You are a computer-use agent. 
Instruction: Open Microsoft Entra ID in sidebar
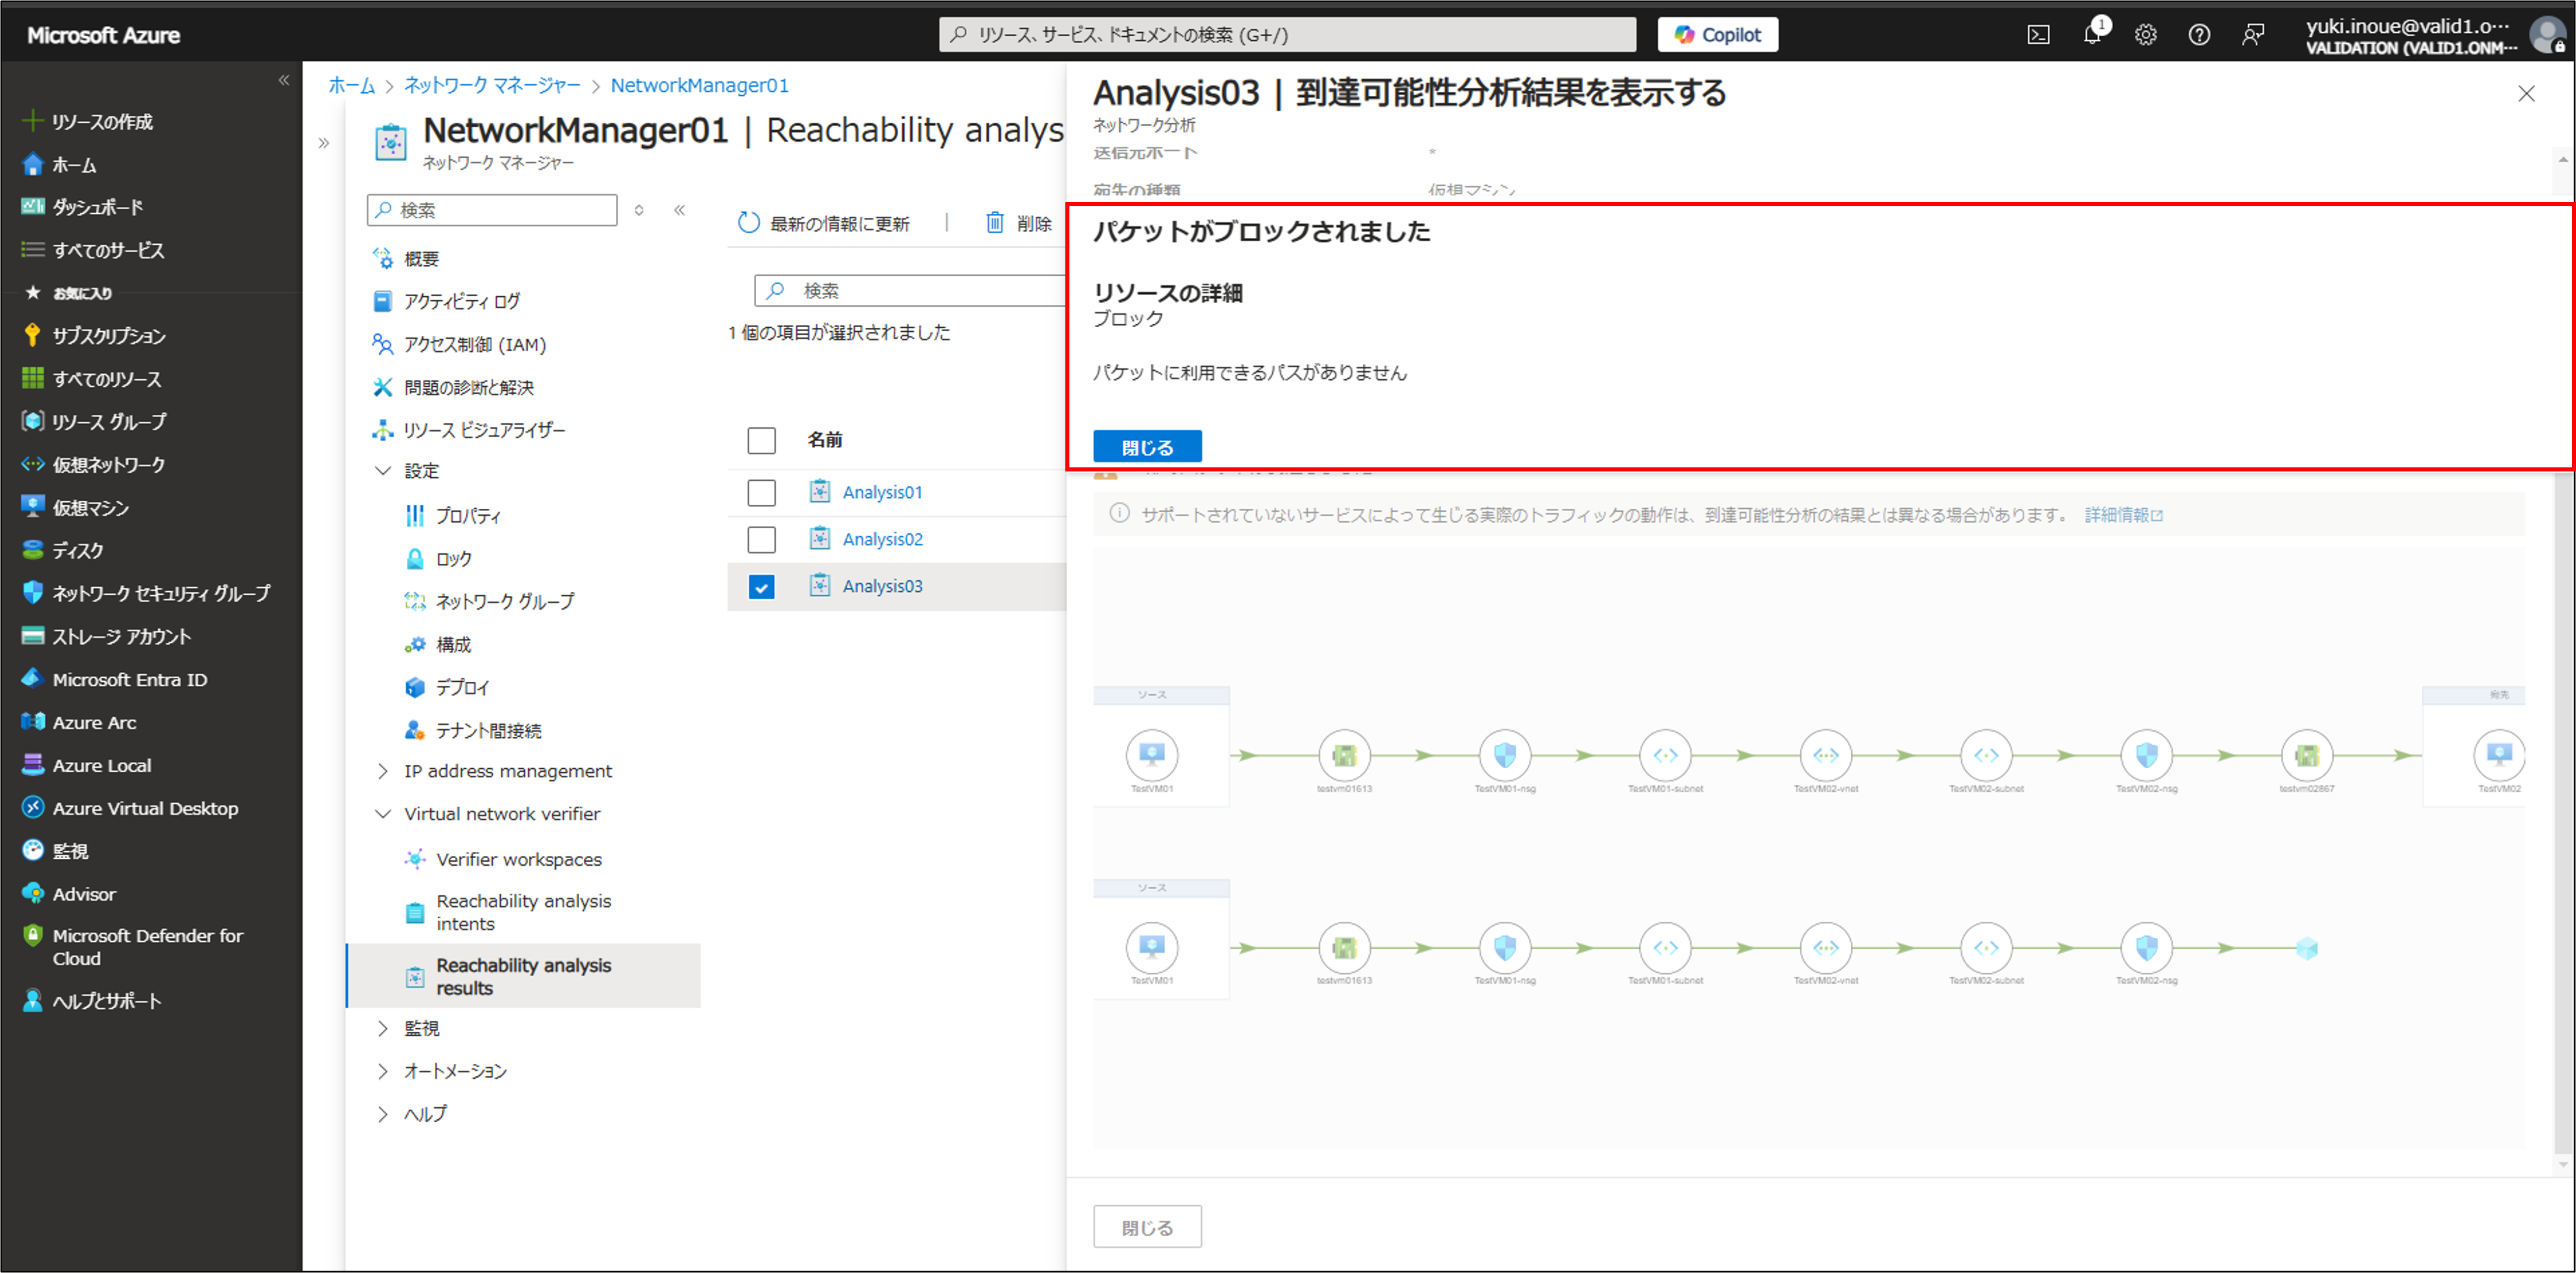(x=114, y=679)
